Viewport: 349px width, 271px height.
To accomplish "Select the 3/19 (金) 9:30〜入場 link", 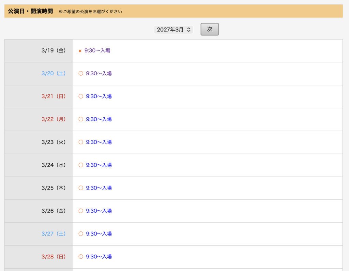I will (97, 50).
